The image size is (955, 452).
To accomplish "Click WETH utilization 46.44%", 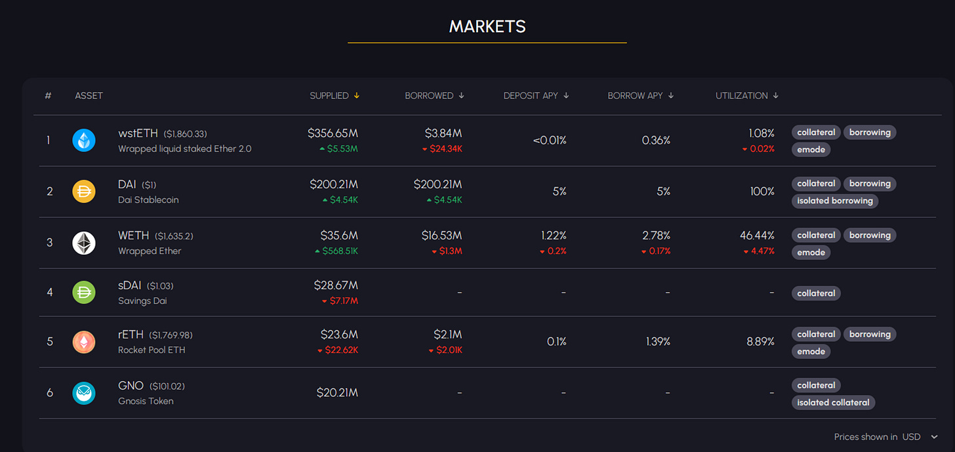I will (756, 236).
